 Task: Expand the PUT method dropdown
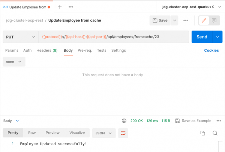point(21,37)
